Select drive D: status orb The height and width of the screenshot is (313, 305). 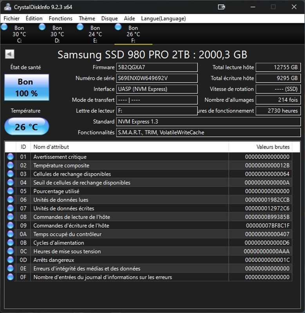click(42, 27)
